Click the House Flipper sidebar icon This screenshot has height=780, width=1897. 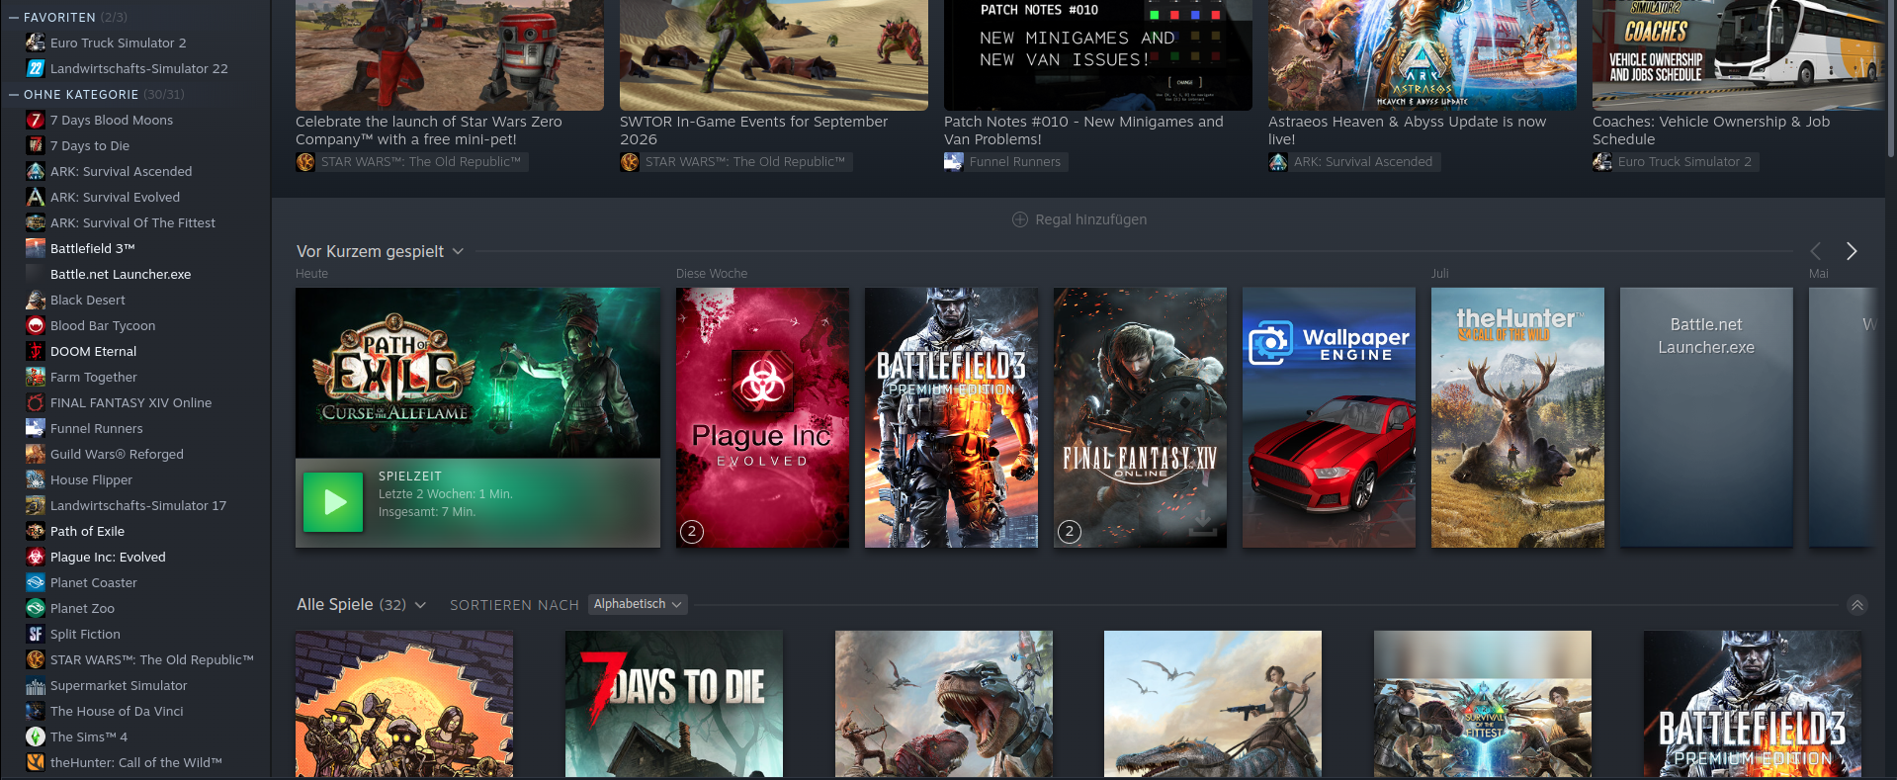click(x=36, y=479)
